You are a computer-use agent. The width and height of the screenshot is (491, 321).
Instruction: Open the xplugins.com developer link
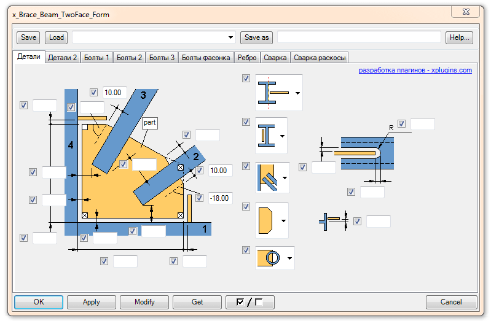click(415, 71)
